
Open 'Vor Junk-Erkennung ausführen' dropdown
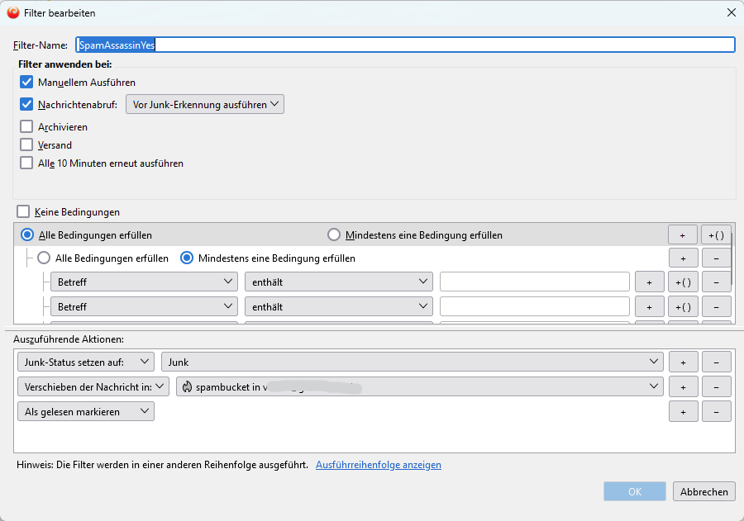point(204,105)
